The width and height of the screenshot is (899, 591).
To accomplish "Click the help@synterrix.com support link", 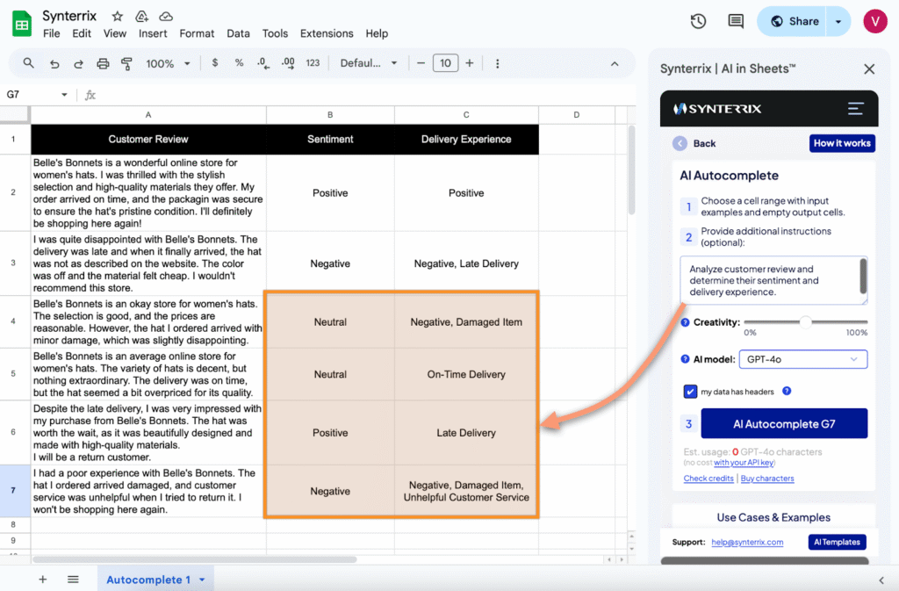I will [747, 542].
